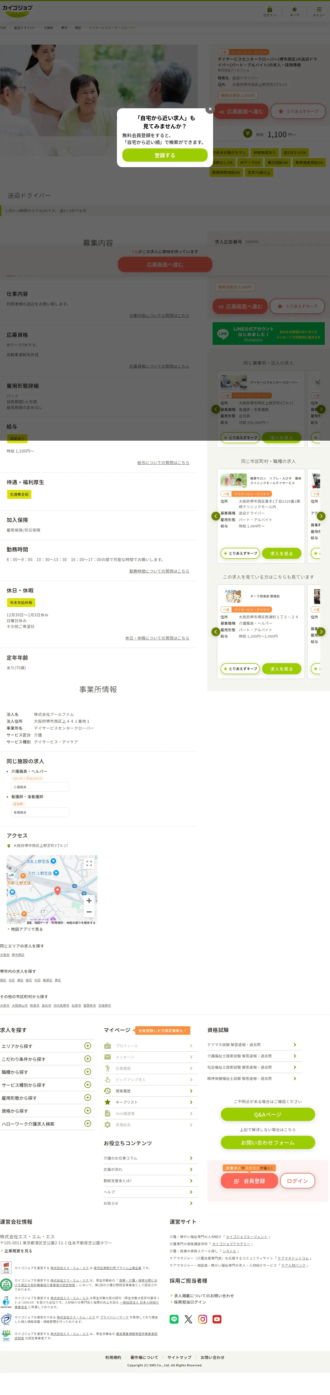Click the LINE公式アカウント banner
Screen dimensions: 330x1395
click(x=268, y=334)
